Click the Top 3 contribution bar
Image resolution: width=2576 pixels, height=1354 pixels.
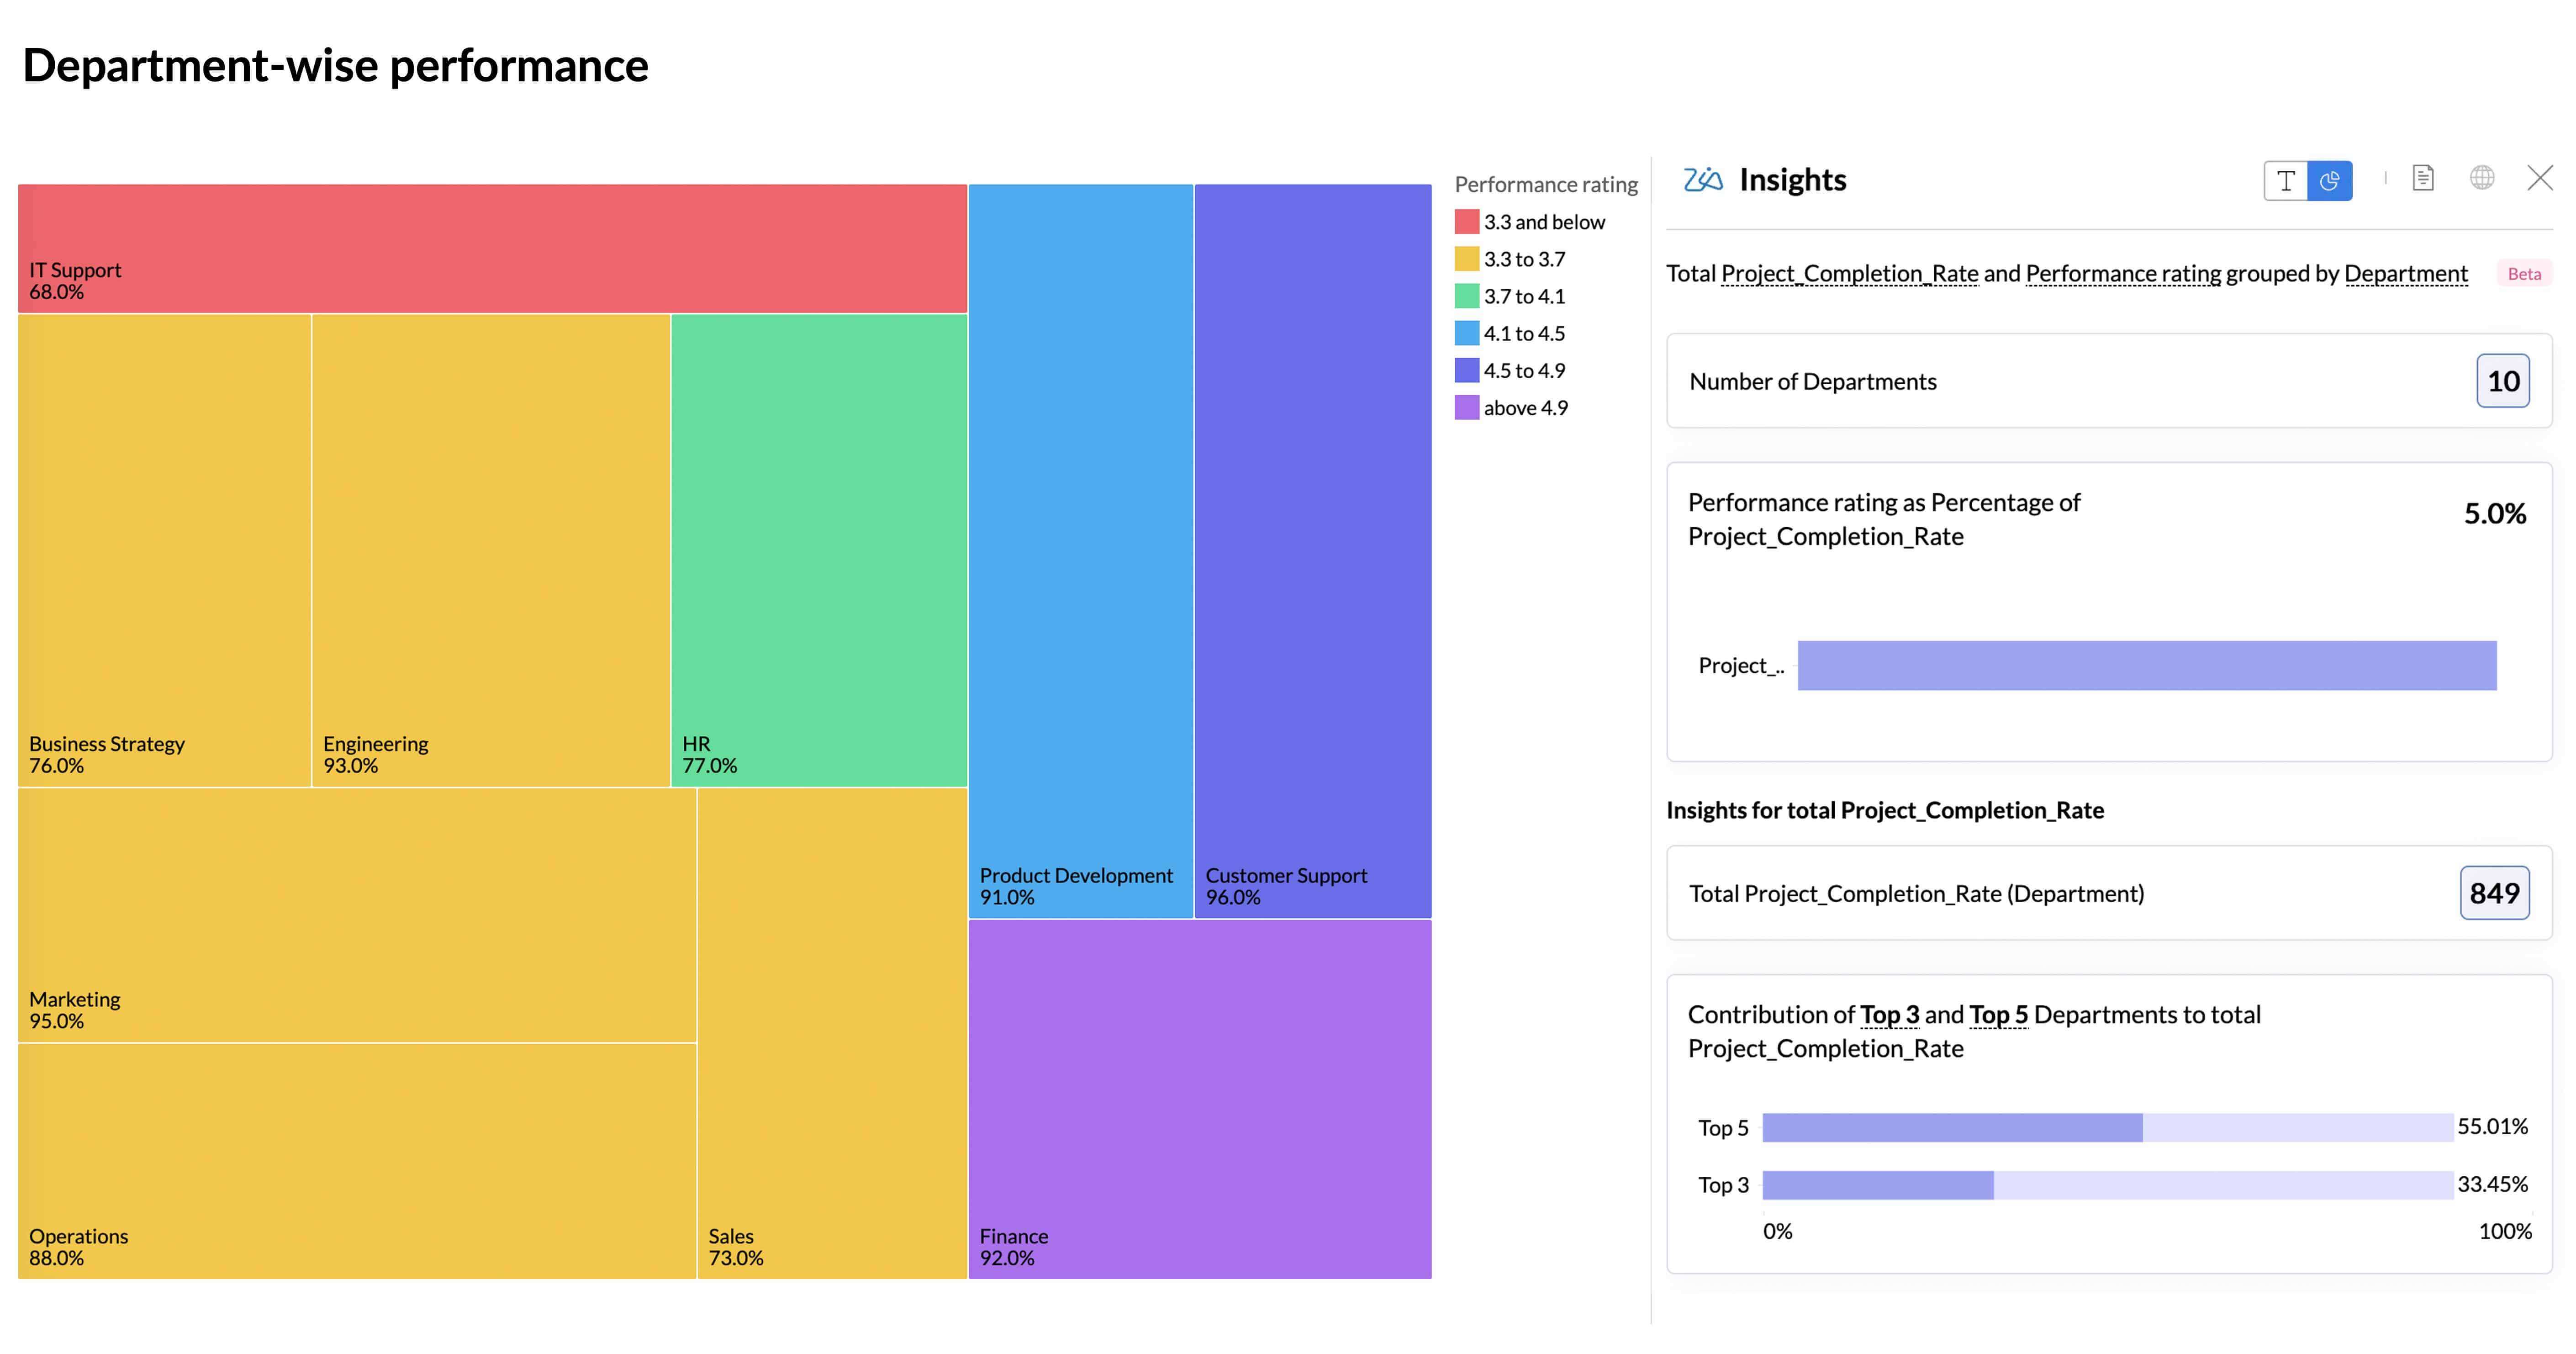click(x=1878, y=1185)
